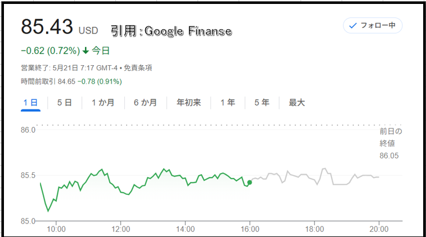Select the 5年 tab

point(262,103)
